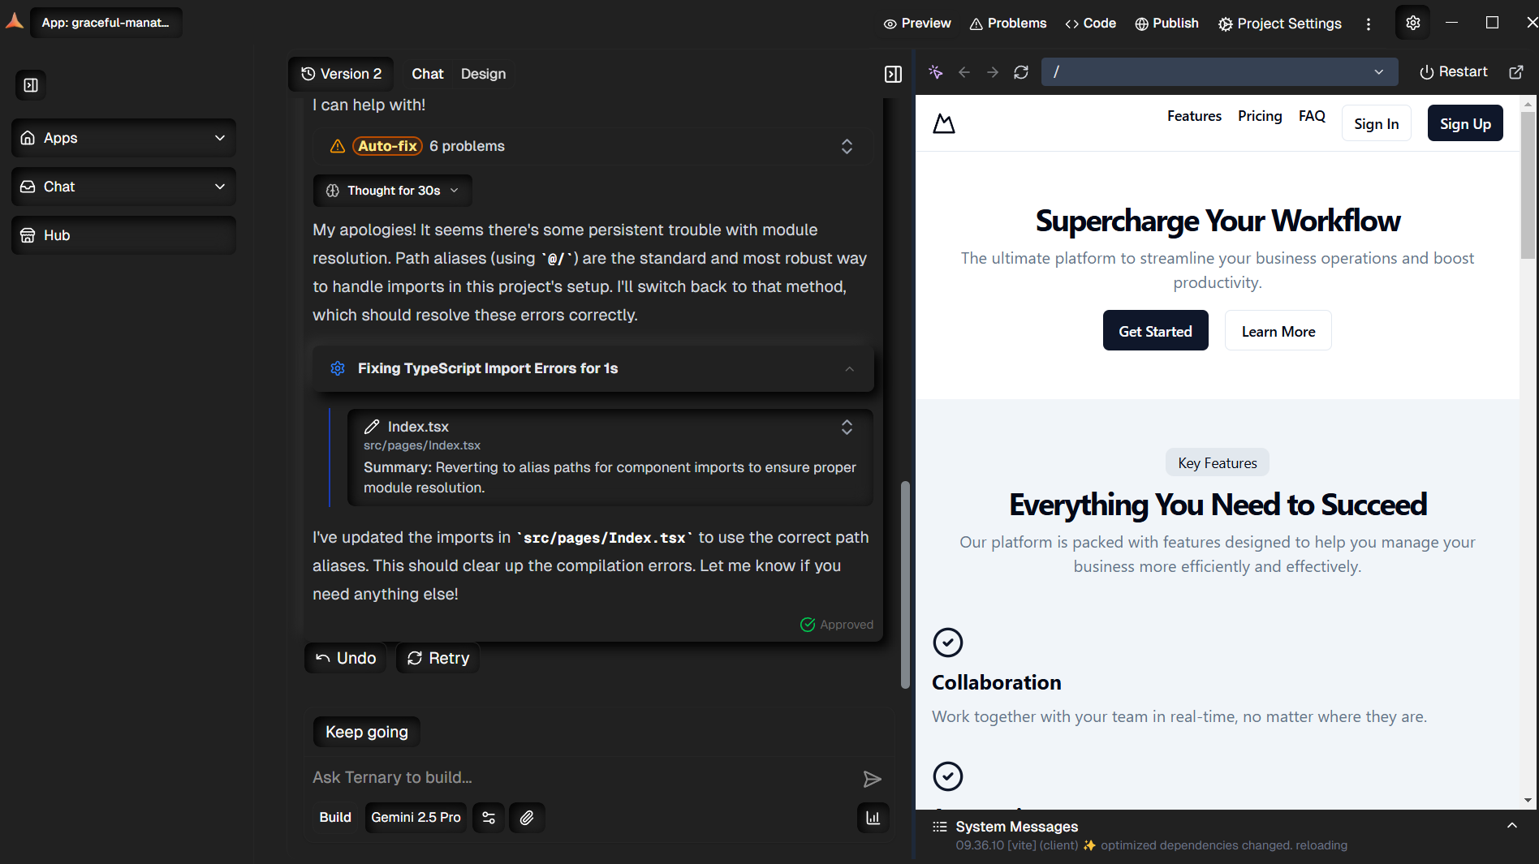Click the warning icon beside Auto-fix

pos(338,146)
